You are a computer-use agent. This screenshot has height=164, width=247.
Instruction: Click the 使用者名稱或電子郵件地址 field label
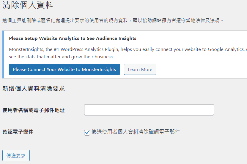(x=34, y=110)
